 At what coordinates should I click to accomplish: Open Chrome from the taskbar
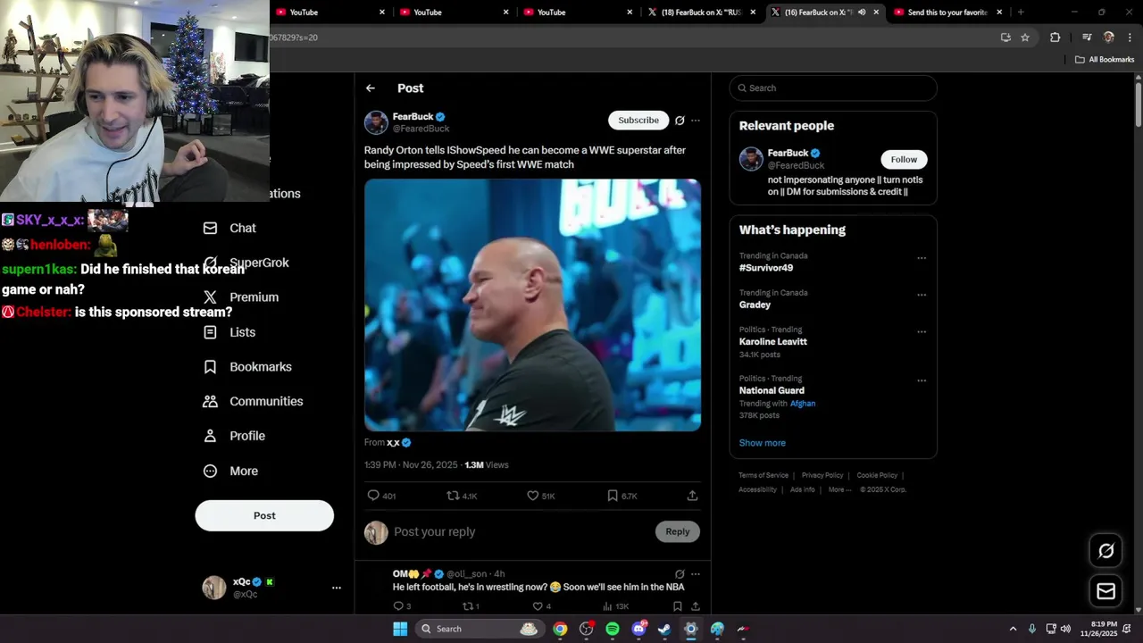560,629
